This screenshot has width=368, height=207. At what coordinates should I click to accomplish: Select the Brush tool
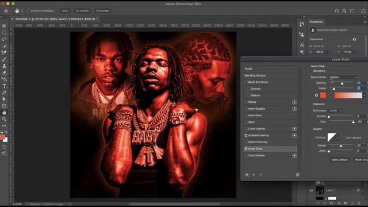4,59
